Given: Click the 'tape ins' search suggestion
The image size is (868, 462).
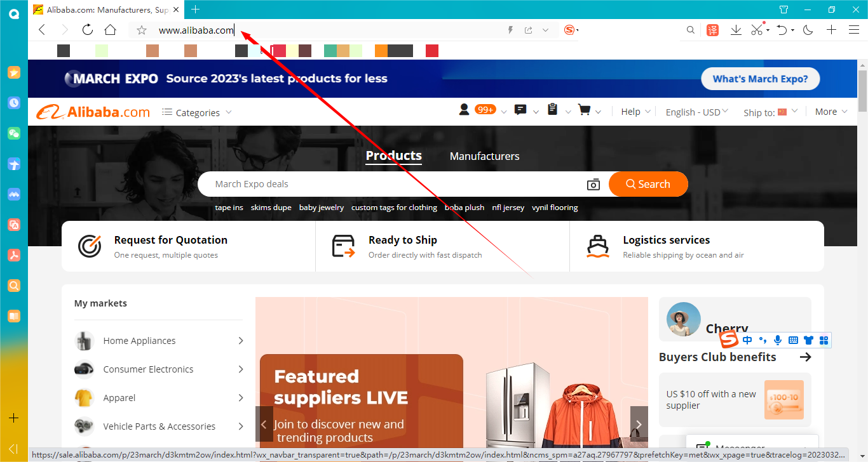Looking at the screenshot, I should (229, 208).
